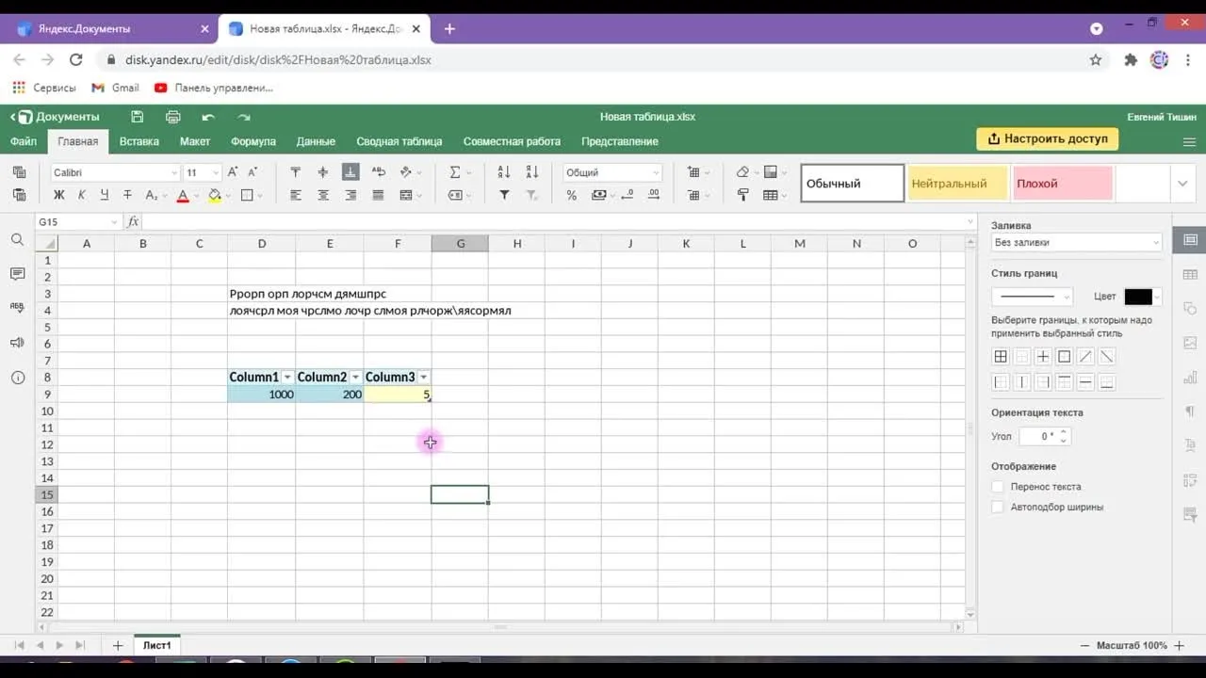Screen dimensions: 1206x678
Task: Apply bold formatting with the Ж button
Action: click(58, 195)
